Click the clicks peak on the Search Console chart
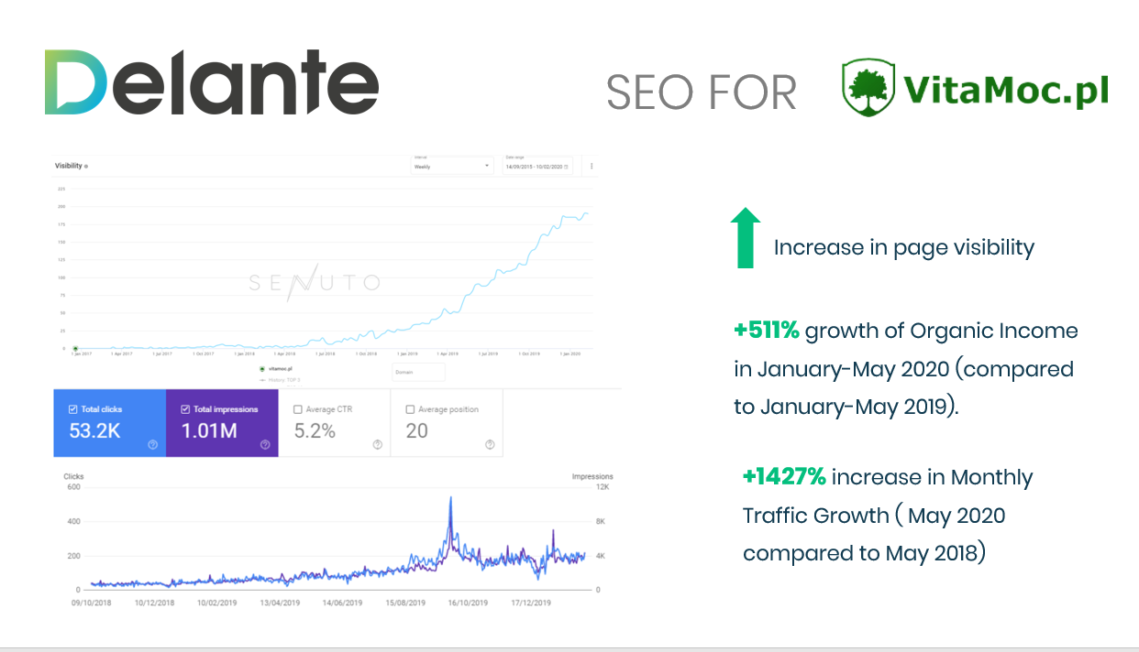Image resolution: width=1139 pixels, height=652 pixels. [x=450, y=499]
